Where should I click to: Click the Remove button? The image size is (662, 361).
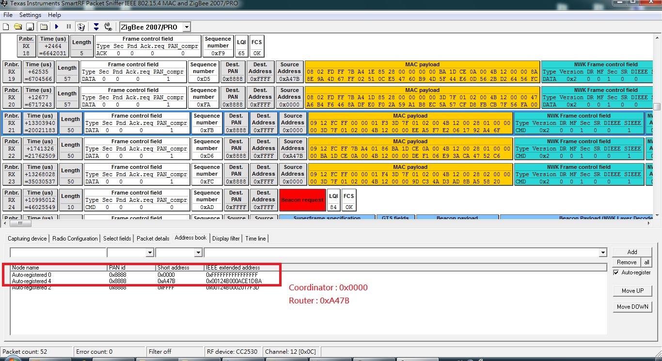point(626,262)
